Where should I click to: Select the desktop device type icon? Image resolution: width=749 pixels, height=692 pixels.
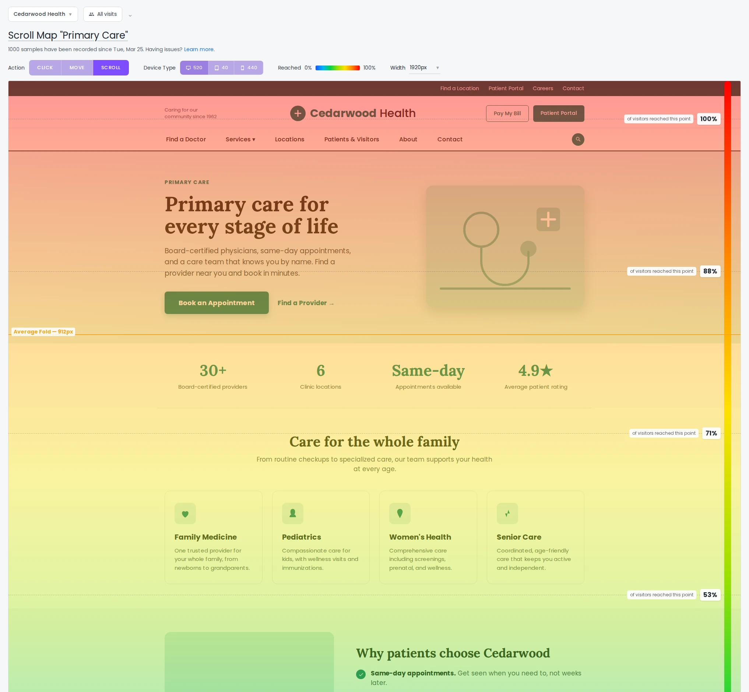pos(189,68)
